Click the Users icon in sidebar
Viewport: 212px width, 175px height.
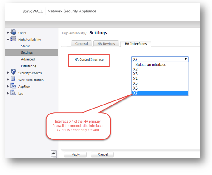coord(13,32)
